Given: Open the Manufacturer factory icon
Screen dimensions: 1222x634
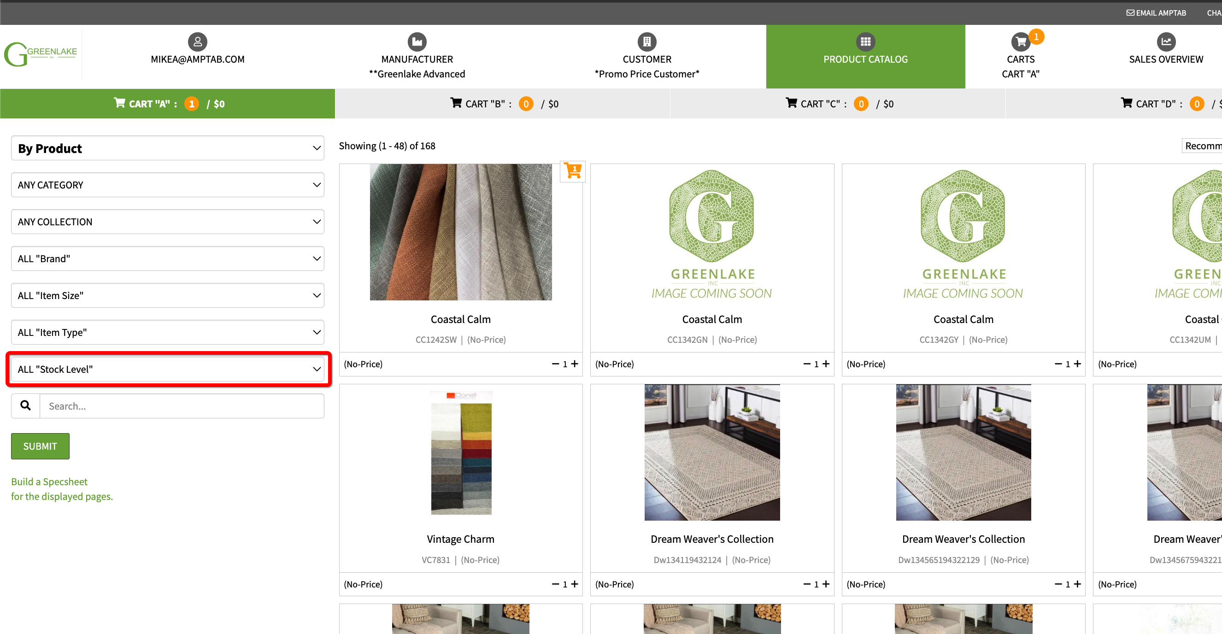Looking at the screenshot, I should (417, 42).
